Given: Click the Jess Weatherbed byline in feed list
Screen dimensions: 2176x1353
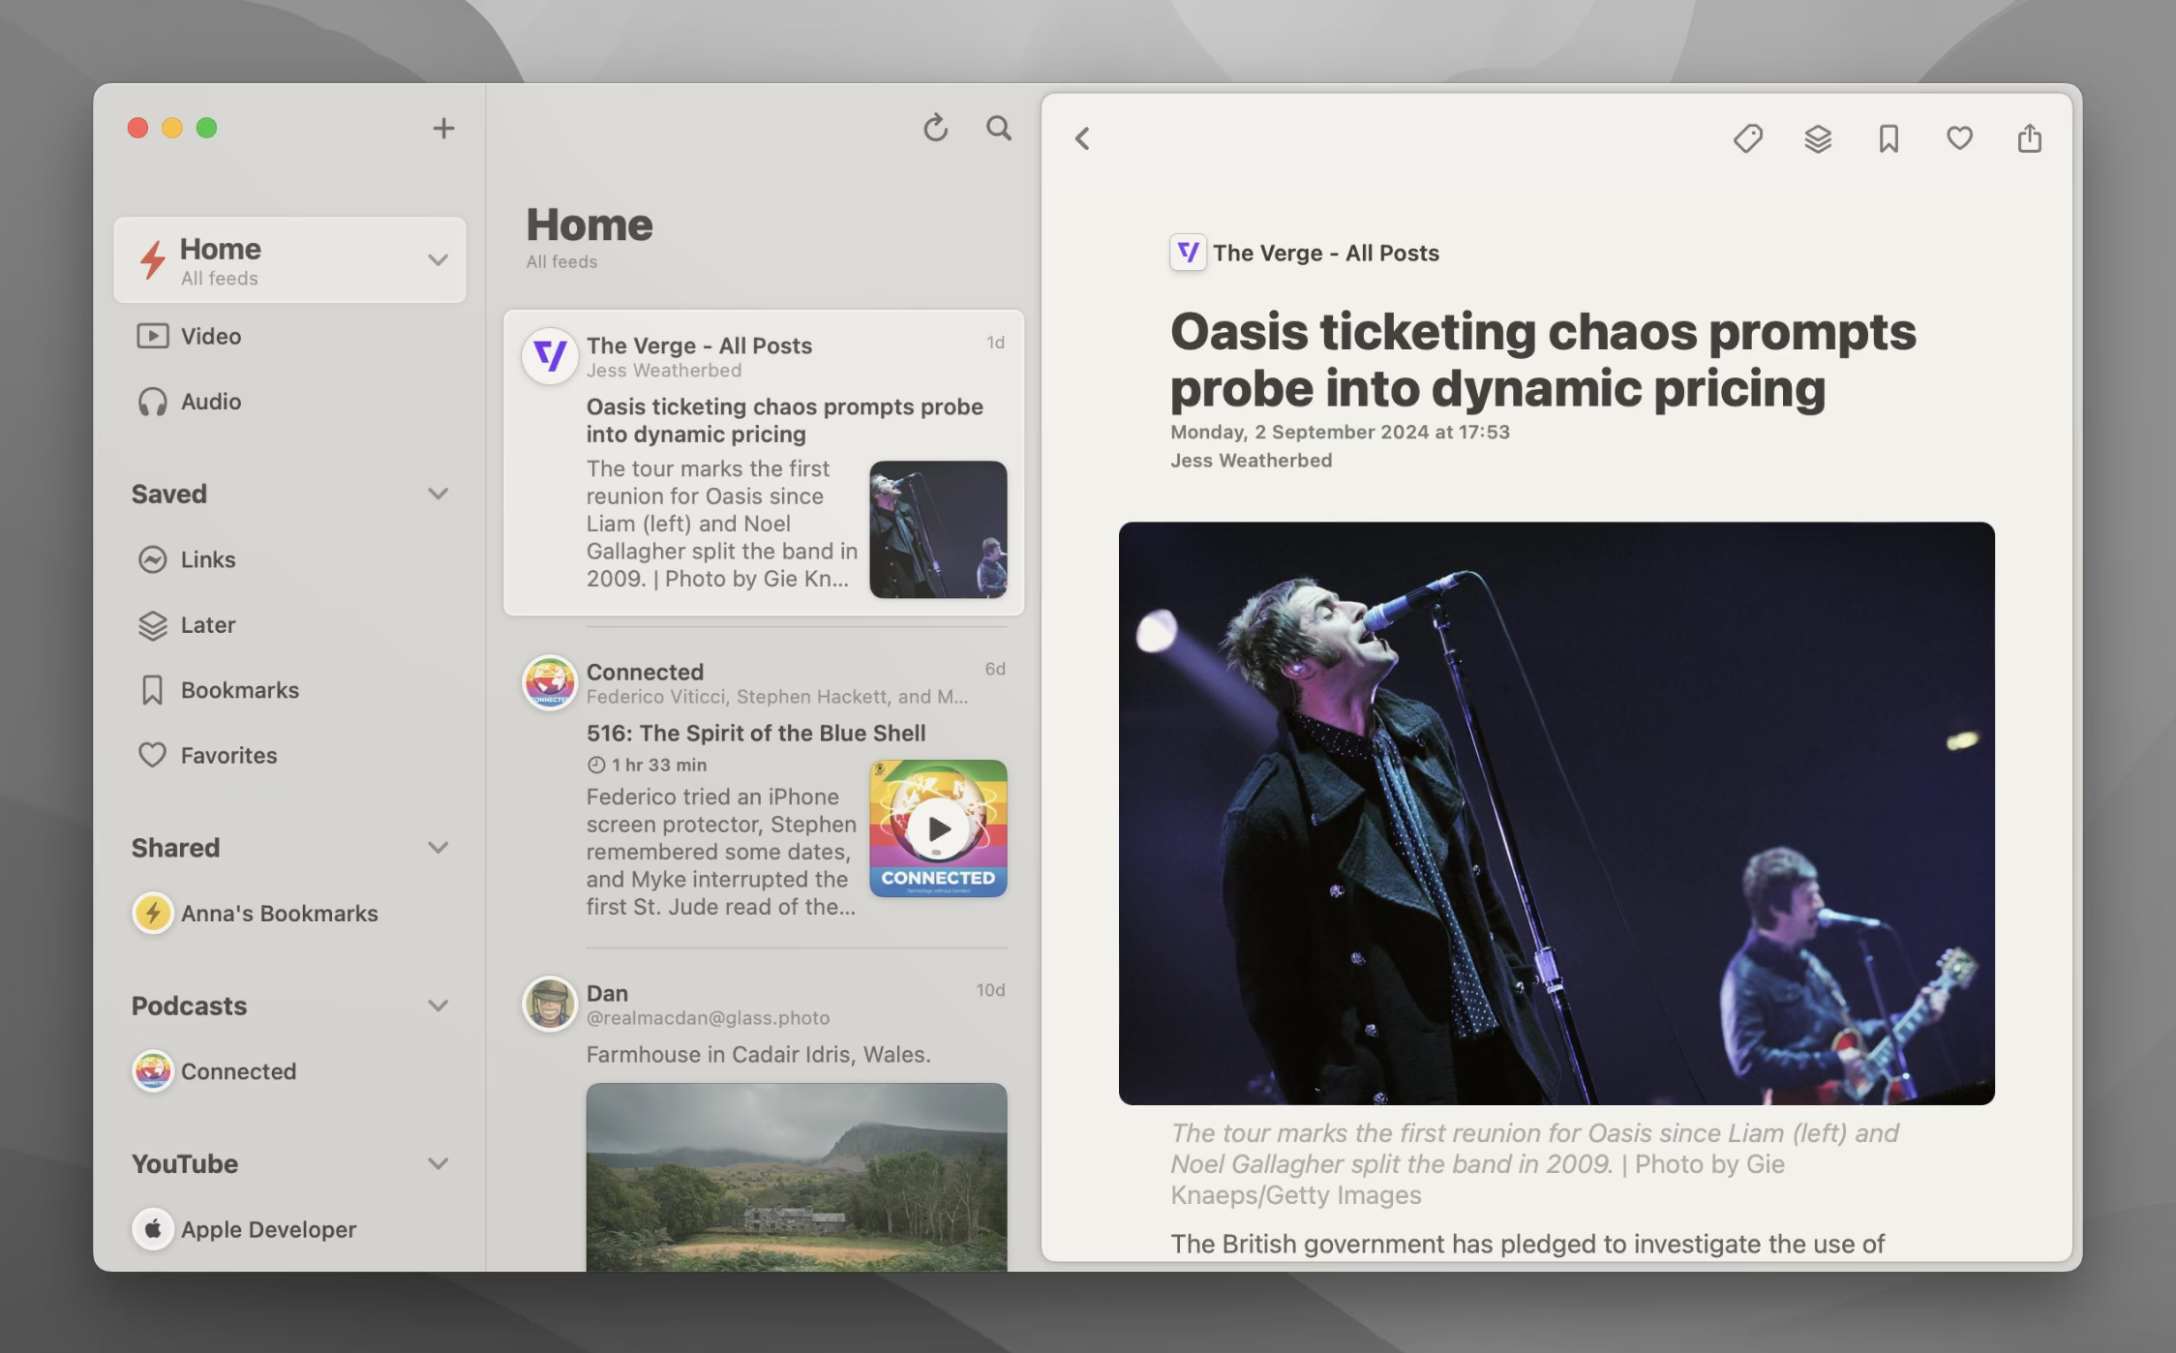Looking at the screenshot, I should [664, 371].
